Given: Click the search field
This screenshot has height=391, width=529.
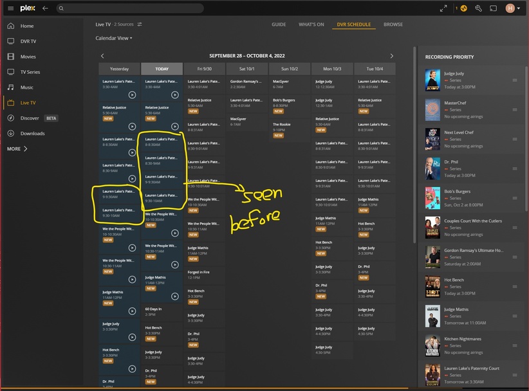Looking at the screenshot, I should (x=130, y=8).
